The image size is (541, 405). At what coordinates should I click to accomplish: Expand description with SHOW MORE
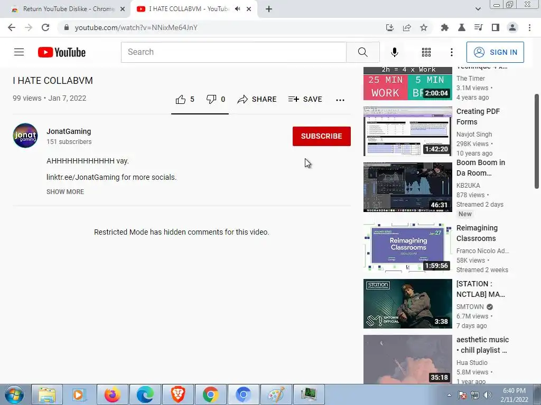coord(65,192)
